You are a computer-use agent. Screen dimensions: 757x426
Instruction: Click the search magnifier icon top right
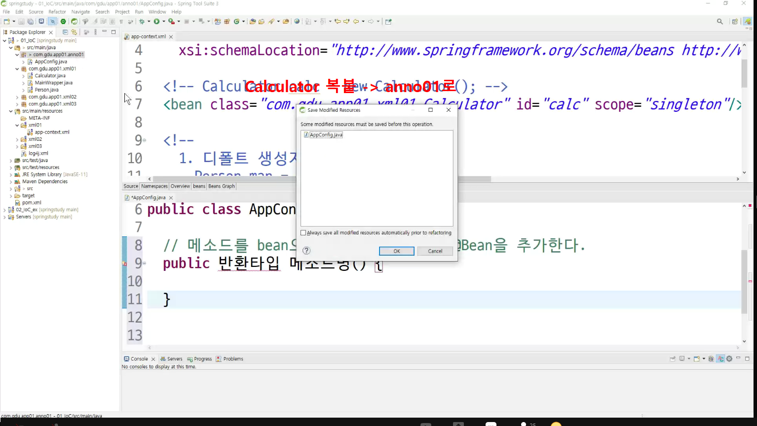[x=720, y=22]
